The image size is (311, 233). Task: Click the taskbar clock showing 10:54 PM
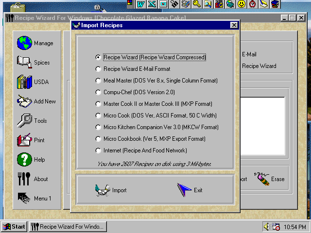[x=295, y=227]
